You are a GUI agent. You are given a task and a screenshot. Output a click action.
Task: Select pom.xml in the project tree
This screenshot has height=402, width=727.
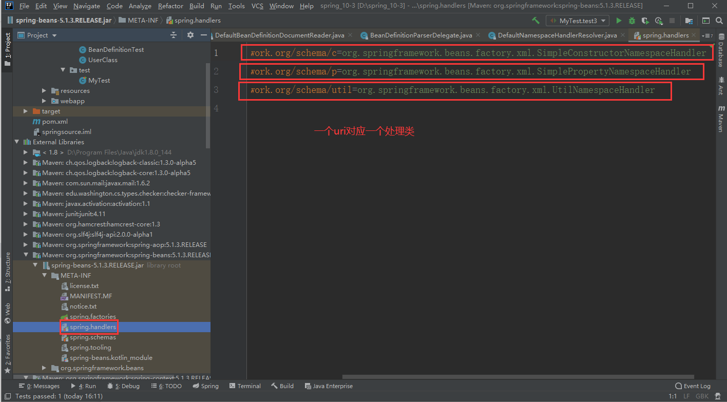point(55,122)
